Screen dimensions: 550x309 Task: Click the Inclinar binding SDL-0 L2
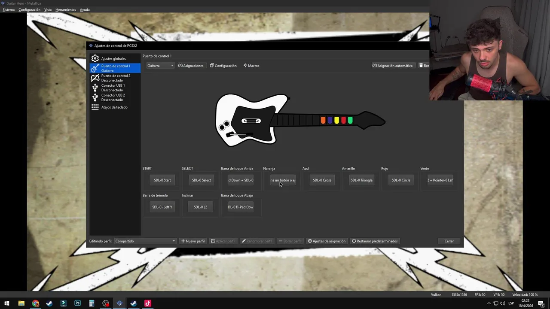200,207
